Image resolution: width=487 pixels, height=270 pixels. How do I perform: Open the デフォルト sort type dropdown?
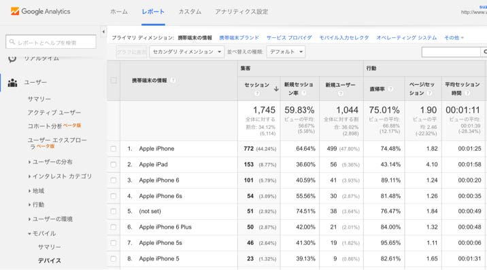286,52
